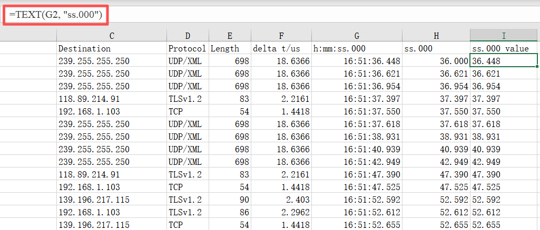Select cell showing 16:51:47.390
Image resolution: width=540 pixels, height=230 pixels.
(x=357, y=174)
